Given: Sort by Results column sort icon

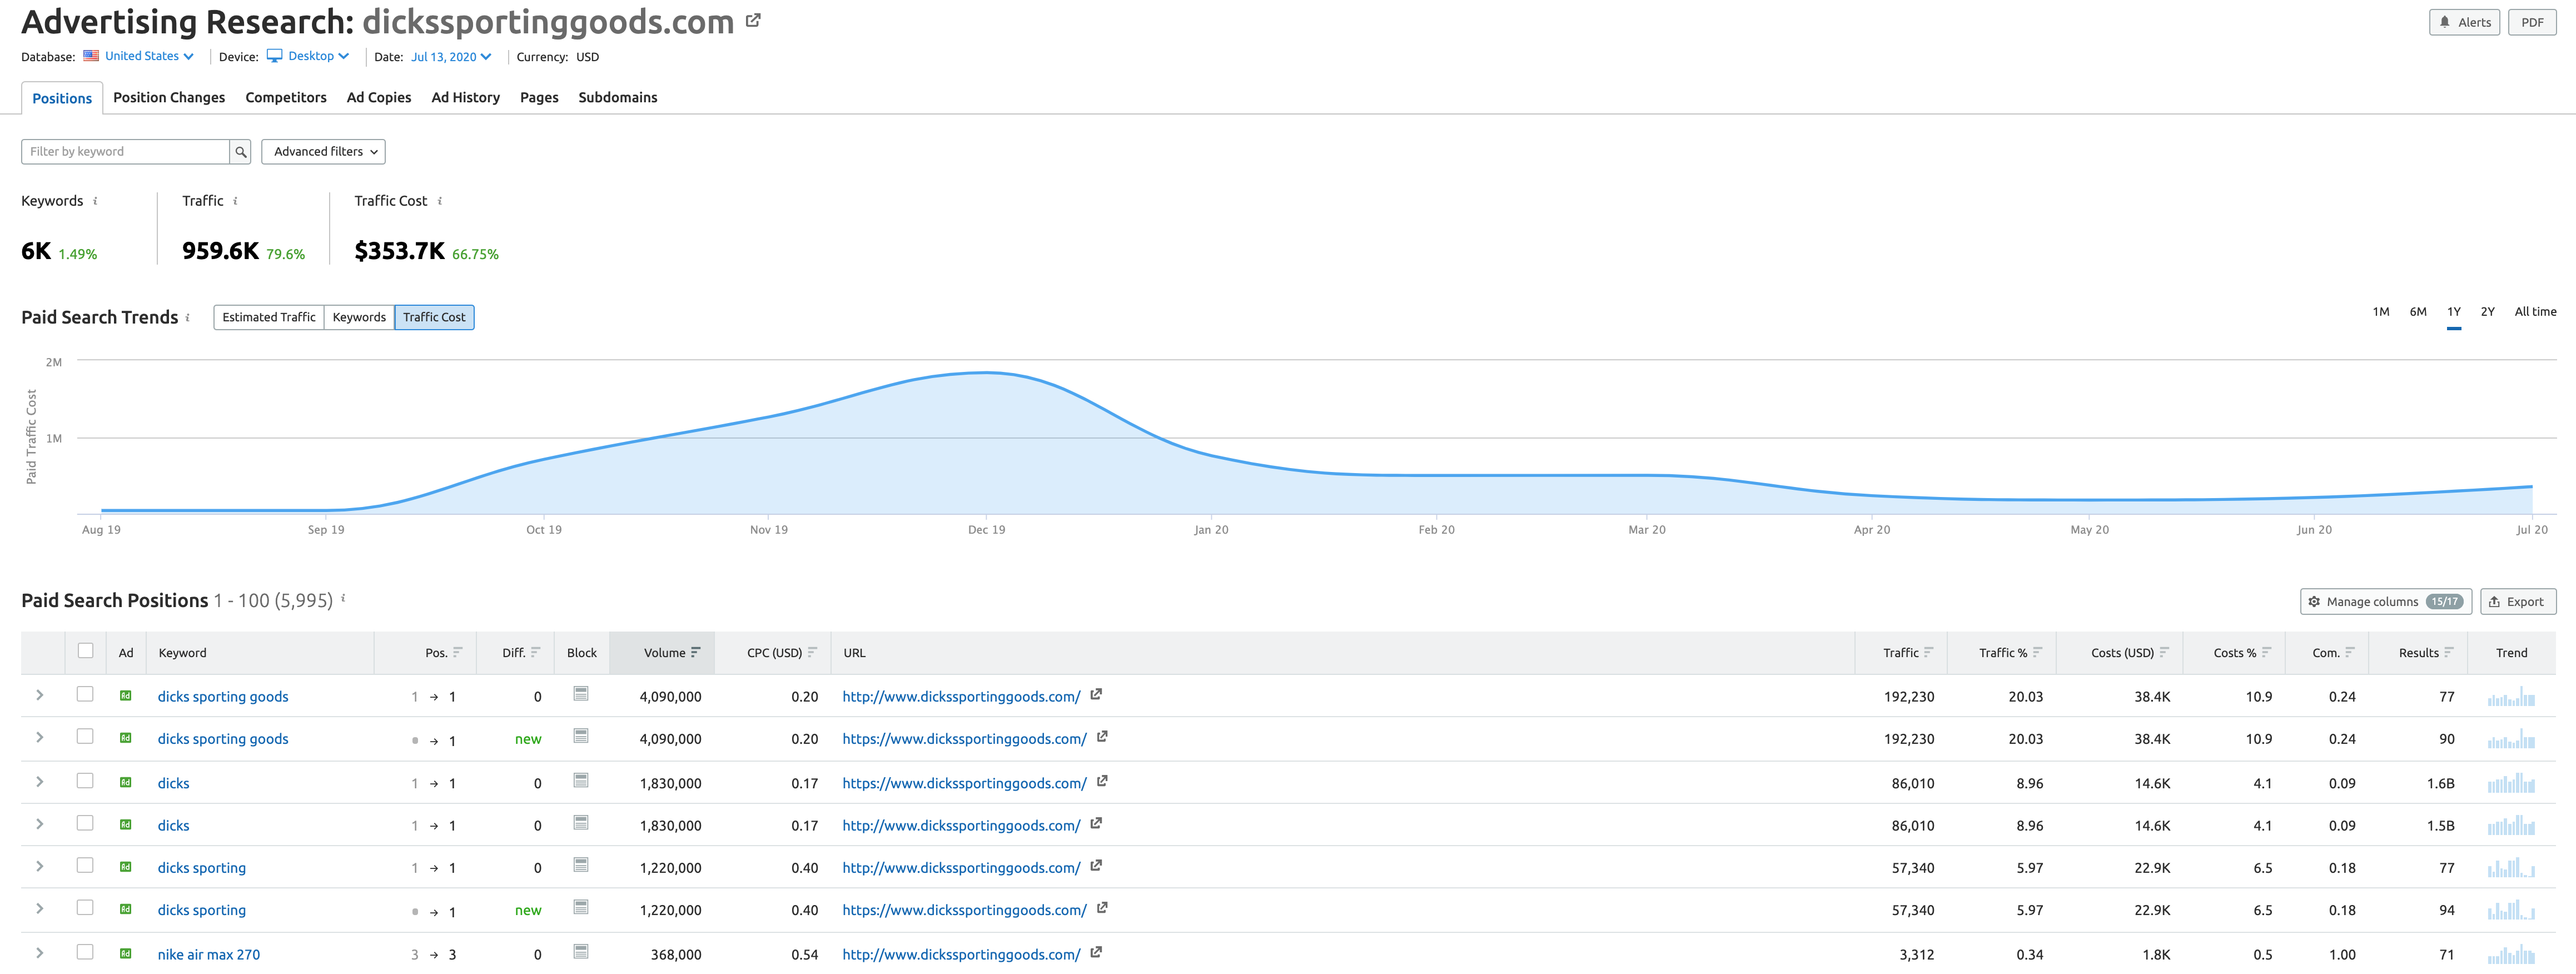Looking at the screenshot, I should pos(2449,652).
